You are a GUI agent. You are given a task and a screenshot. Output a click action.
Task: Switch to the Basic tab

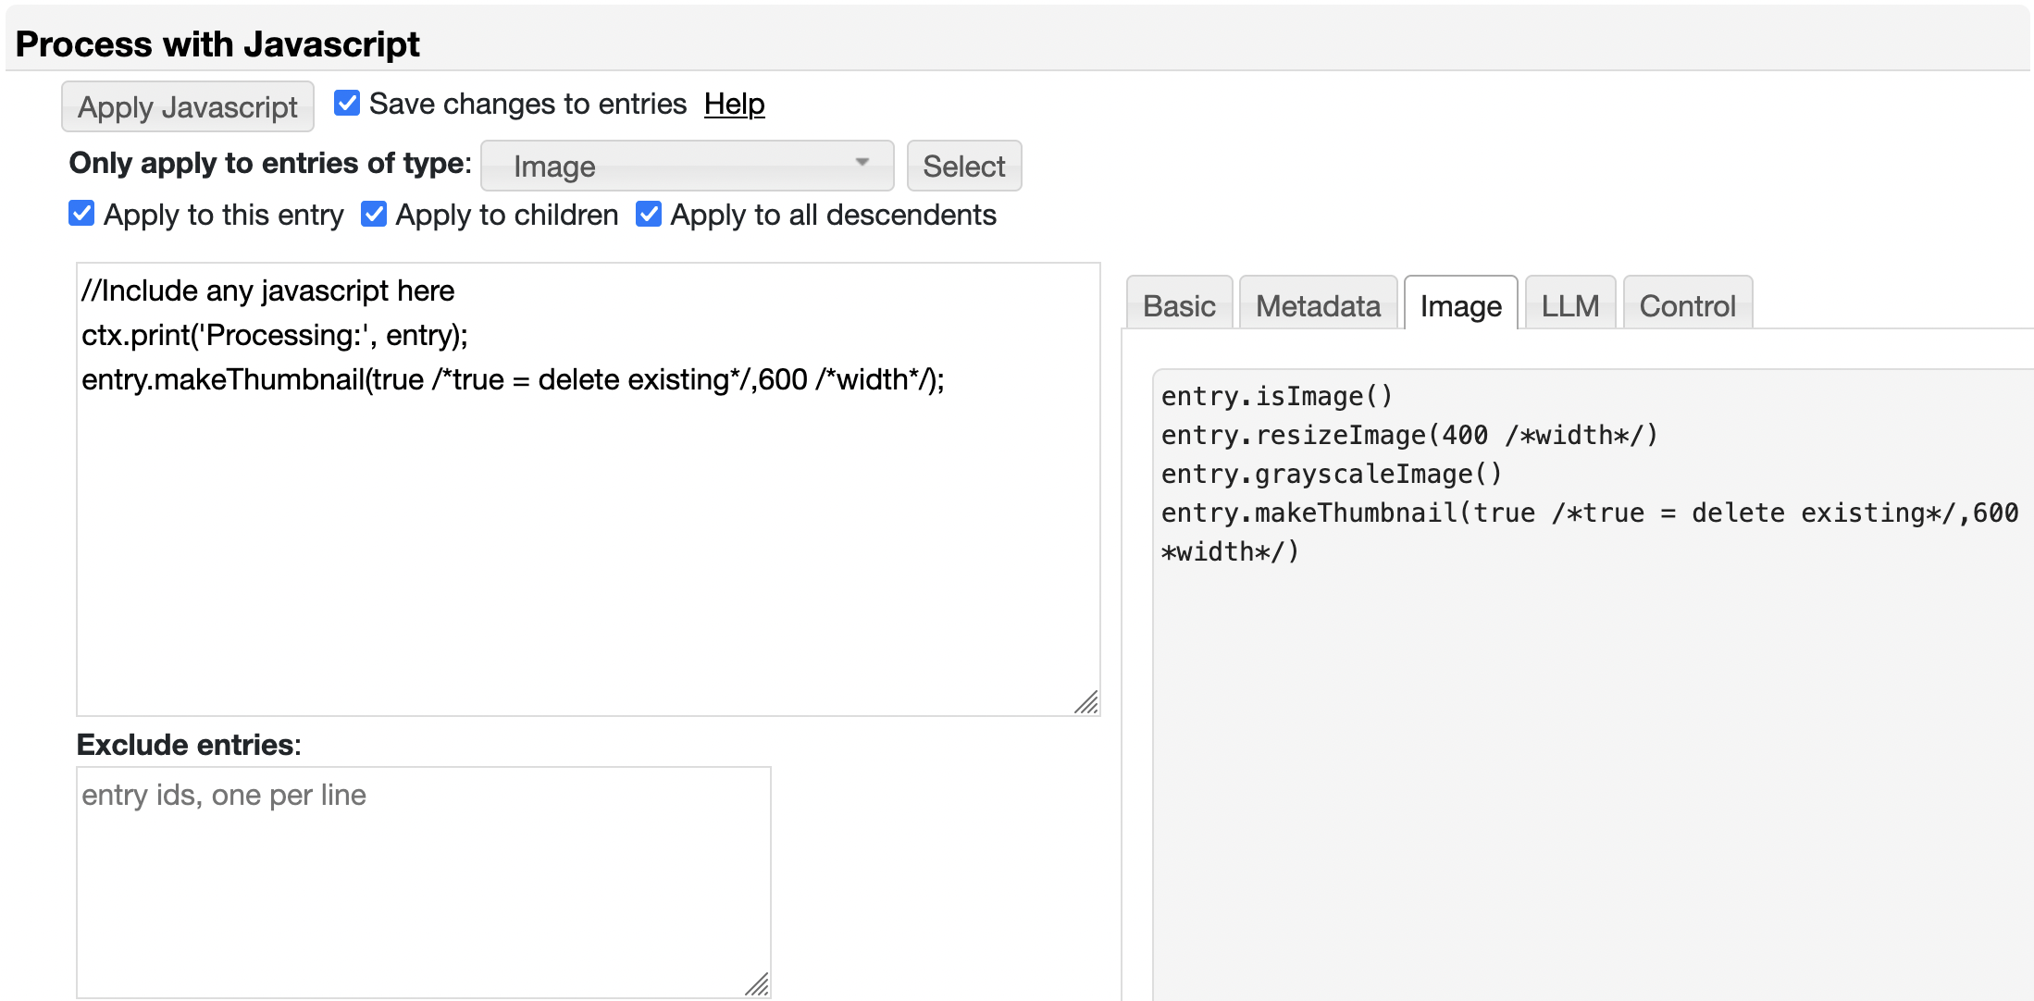point(1178,305)
